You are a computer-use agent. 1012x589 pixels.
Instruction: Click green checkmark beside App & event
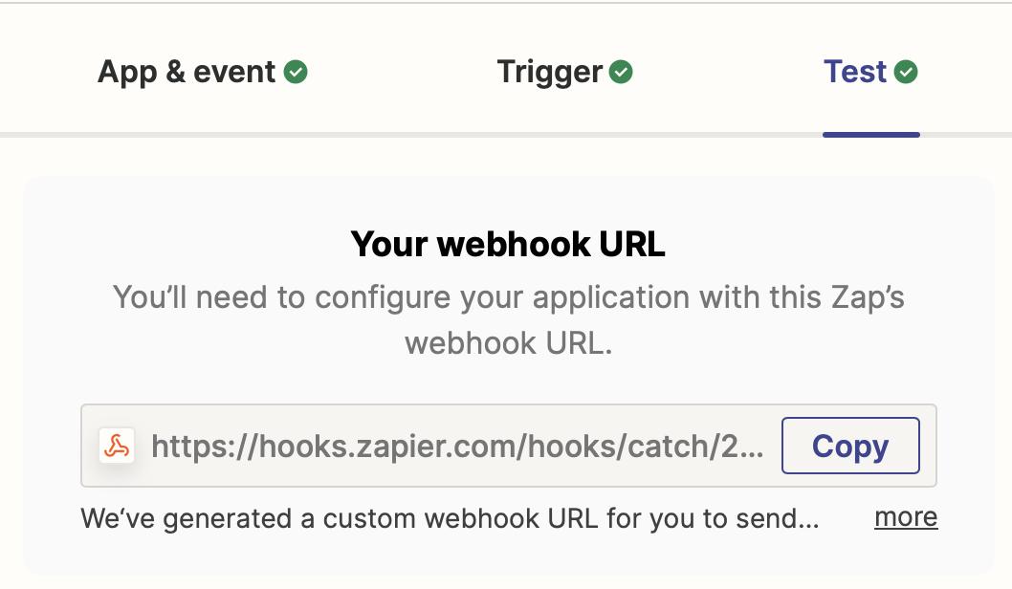coord(296,72)
